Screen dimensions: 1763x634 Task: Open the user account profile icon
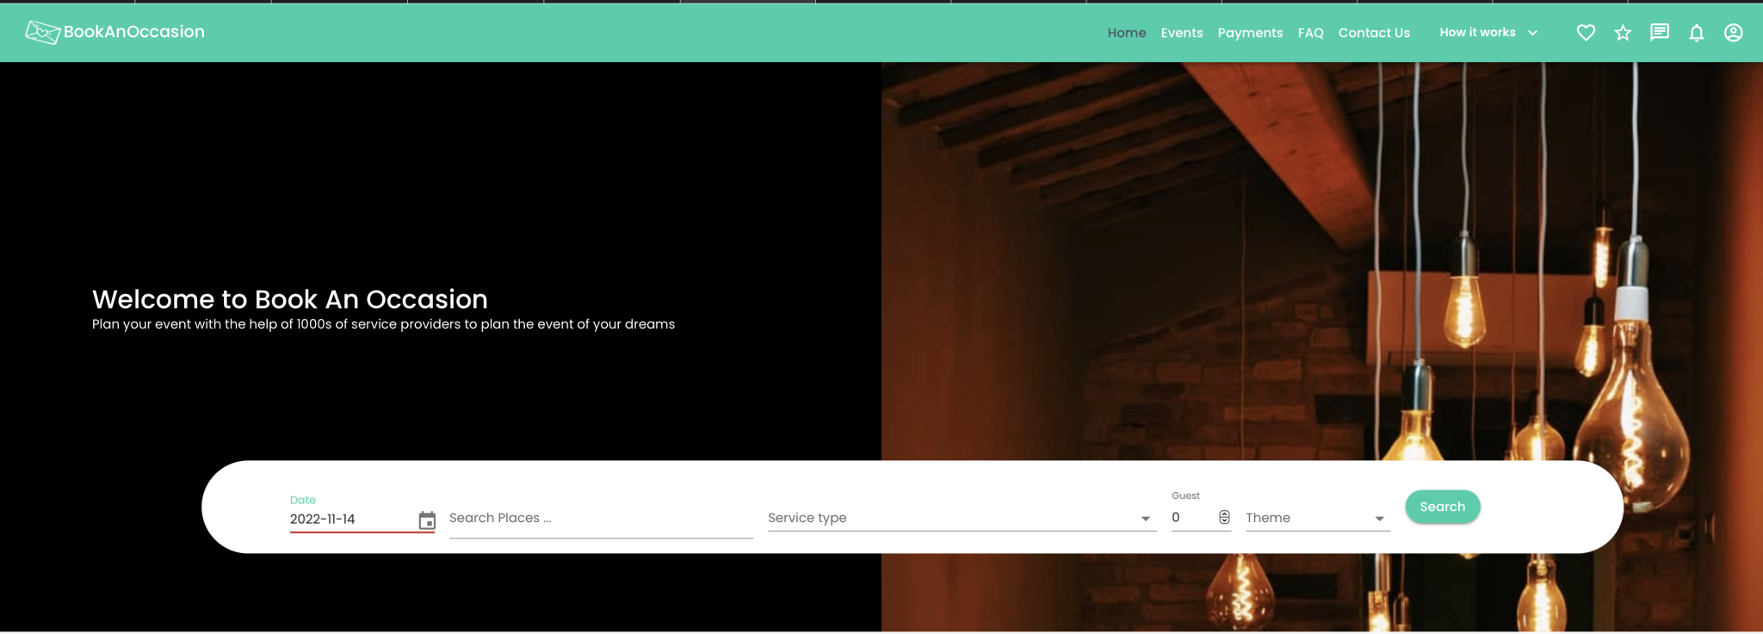pyautogui.click(x=1733, y=33)
